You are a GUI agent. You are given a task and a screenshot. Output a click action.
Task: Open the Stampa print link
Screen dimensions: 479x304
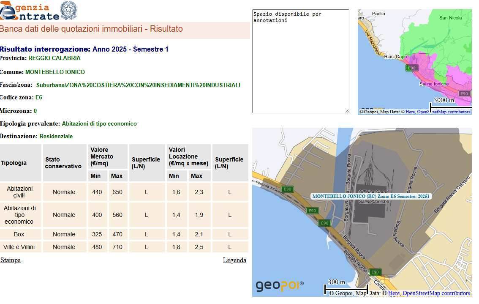click(11, 260)
